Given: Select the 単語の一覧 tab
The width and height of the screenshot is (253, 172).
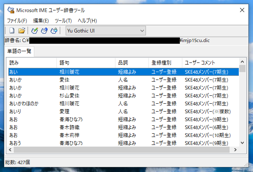Looking at the screenshot, I should (x=19, y=51).
